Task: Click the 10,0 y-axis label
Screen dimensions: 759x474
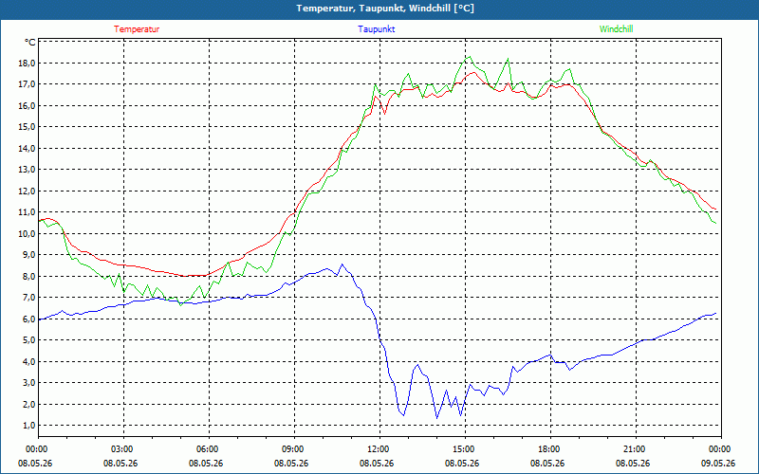Action: tap(28, 233)
